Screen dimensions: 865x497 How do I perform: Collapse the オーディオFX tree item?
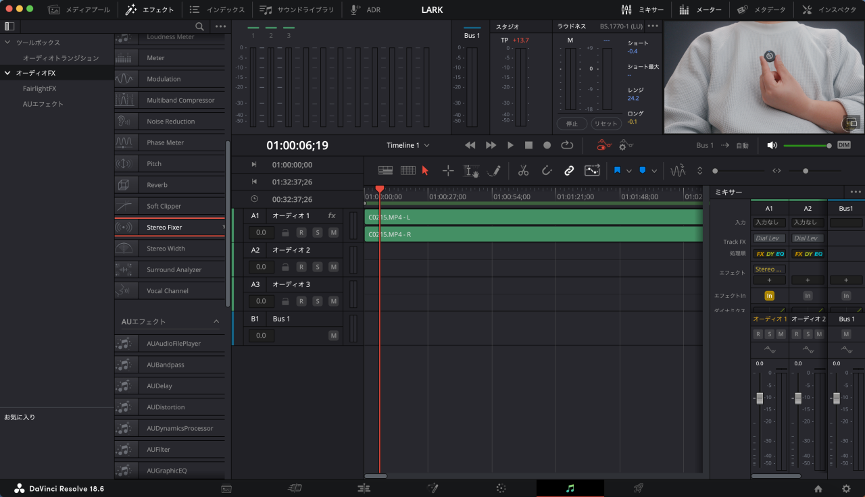pos(8,73)
